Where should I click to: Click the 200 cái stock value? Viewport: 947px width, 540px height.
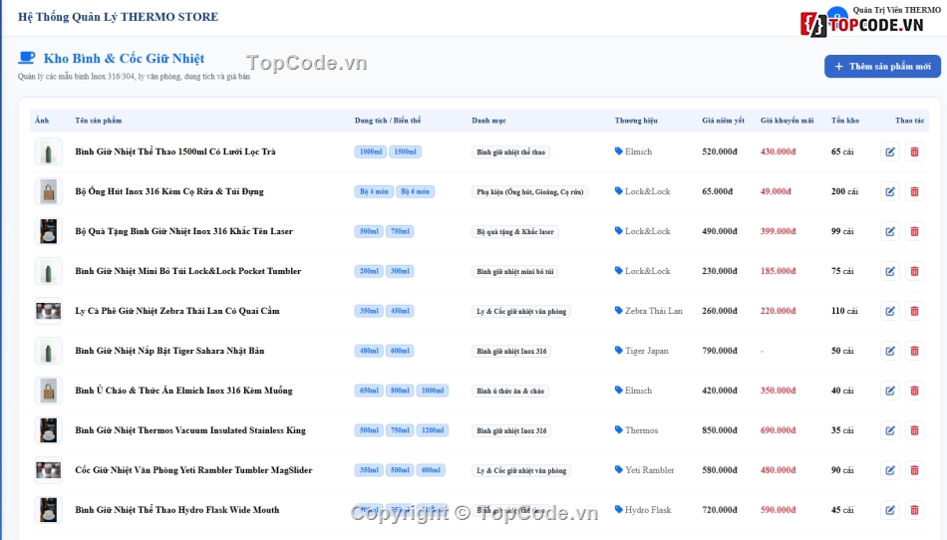(844, 192)
